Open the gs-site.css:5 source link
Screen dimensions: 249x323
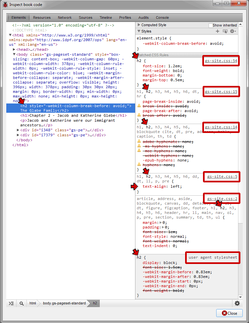pyautogui.click(x=222, y=177)
